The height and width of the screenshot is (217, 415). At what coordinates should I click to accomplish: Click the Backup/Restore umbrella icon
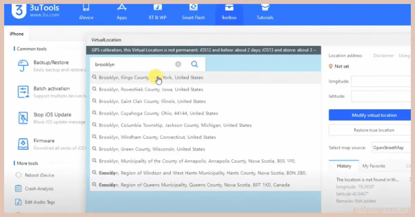pyautogui.click(x=23, y=66)
